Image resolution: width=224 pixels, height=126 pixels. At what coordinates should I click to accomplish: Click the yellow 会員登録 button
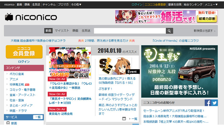(24, 52)
